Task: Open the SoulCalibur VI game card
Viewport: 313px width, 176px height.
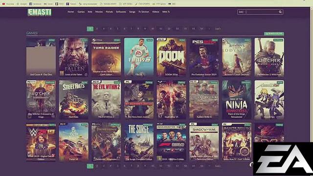Action: (172, 100)
